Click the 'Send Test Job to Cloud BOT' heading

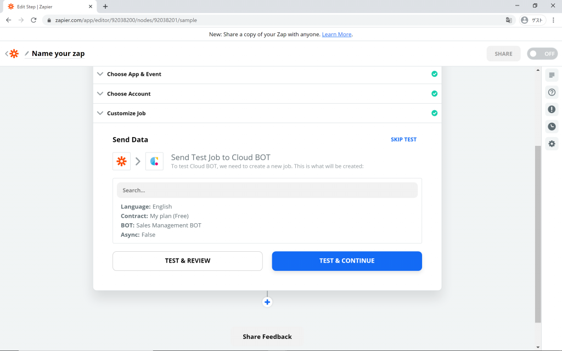tap(221, 157)
